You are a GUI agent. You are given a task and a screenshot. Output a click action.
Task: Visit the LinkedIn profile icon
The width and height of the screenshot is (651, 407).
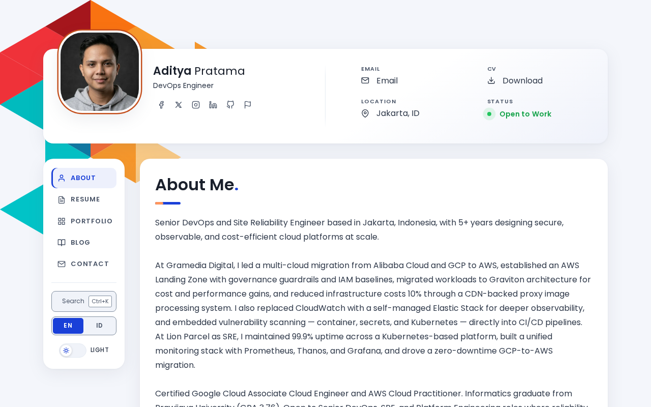click(213, 105)
